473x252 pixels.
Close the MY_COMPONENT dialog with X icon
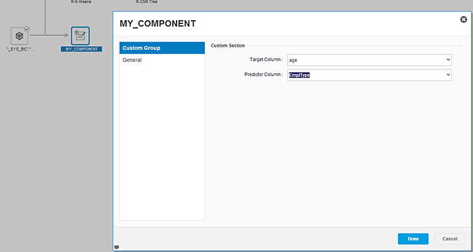click(x=464, y=20)
